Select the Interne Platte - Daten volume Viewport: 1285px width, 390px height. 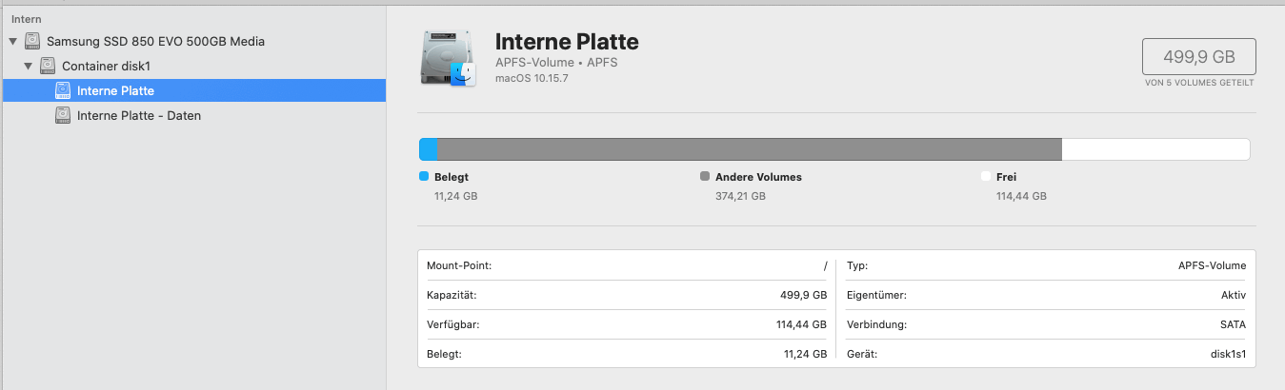(x=138, y=116)
